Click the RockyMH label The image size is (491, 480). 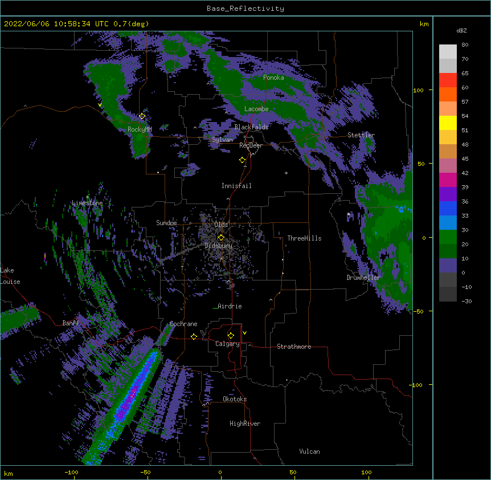click(x=140, y=129)
